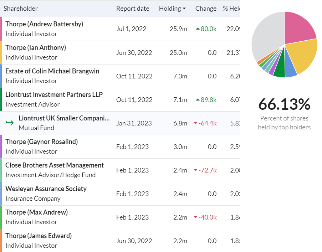Viewport: 322px width, 252px height.
Task: Click the % Held column header
Action: [231, 9]
